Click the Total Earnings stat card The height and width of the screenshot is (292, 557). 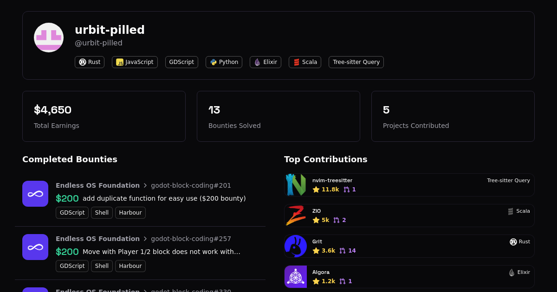pyautogui.click(x=104, y=116)
